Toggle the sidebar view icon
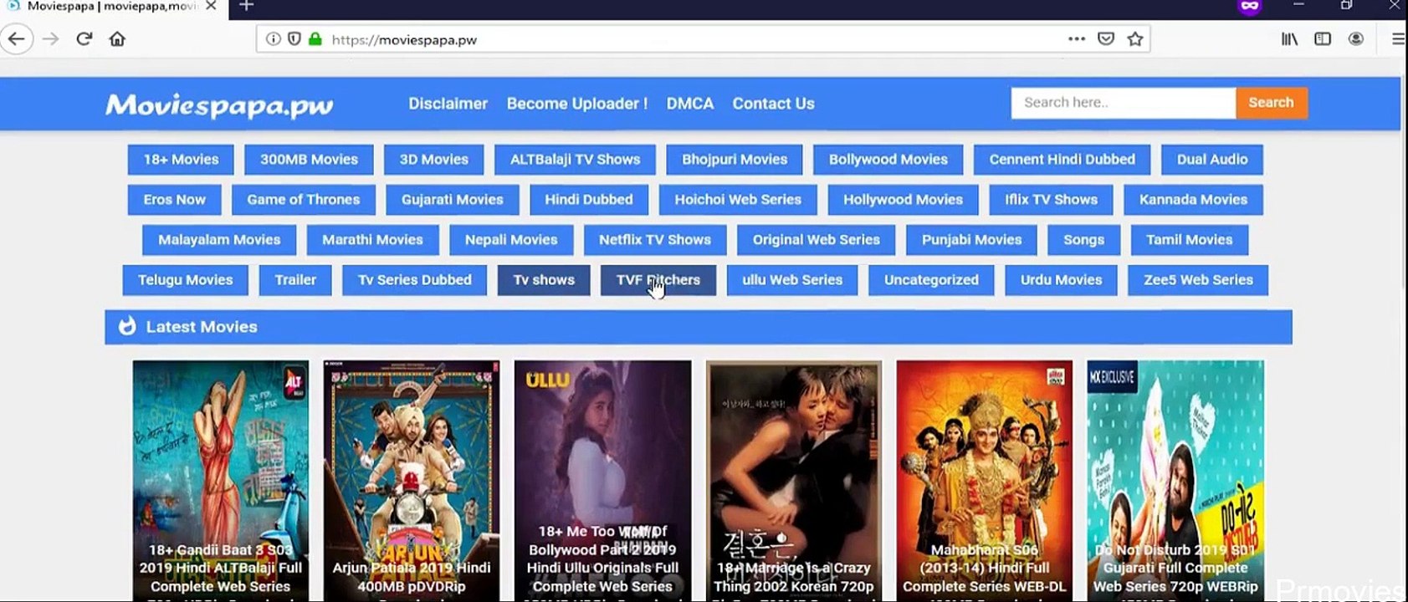 [1323, 39]
